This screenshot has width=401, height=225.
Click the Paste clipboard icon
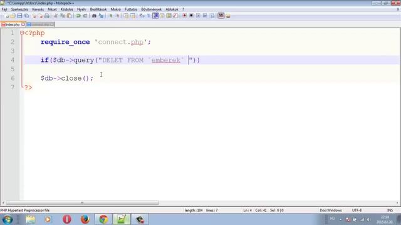[x=69, y=16]
